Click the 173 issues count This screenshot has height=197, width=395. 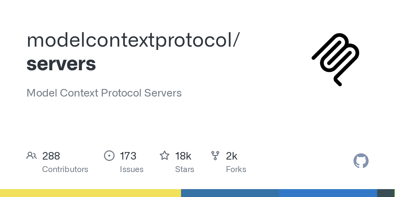(128, 156)
